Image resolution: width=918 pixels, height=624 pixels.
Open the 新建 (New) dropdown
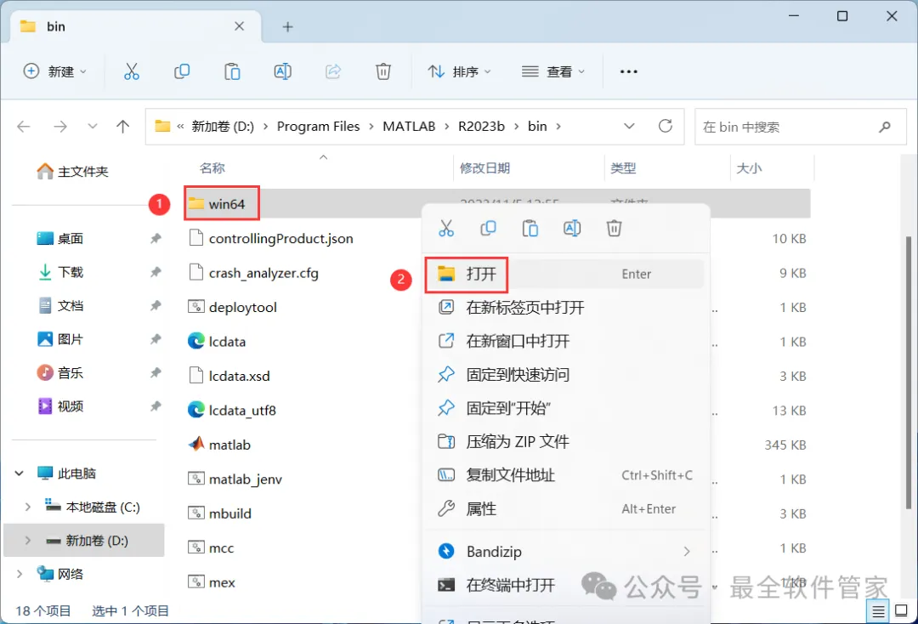pyautogui.click(x=54, y=71)
